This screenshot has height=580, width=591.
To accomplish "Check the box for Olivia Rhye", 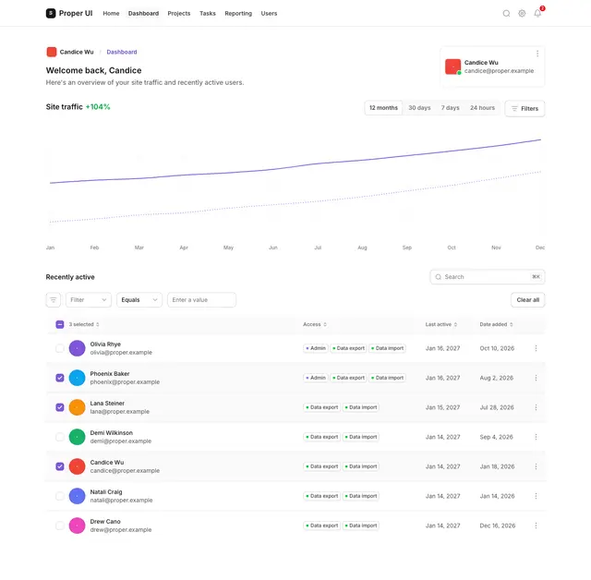I will pos(59,348).
